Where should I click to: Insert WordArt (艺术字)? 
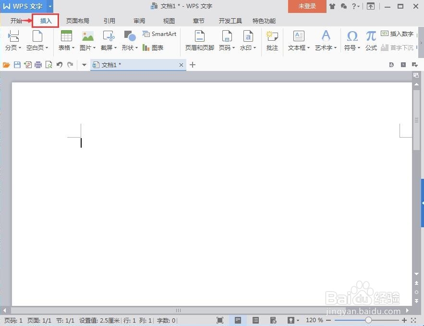[x=326, y=40]
